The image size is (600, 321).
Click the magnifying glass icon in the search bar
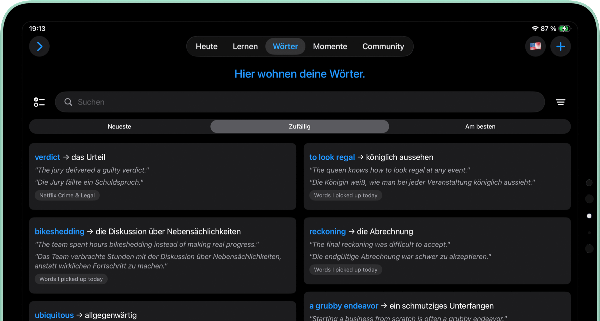(x=68, y=102)
